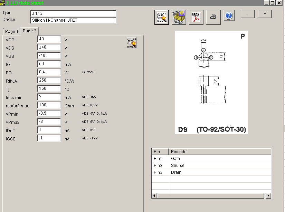Click the component search icon in toolbar
This screenshot has height=212, width=285.
click(162, 18)
